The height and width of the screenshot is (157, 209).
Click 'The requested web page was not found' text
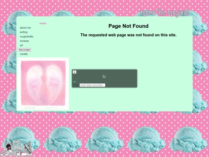128,35
